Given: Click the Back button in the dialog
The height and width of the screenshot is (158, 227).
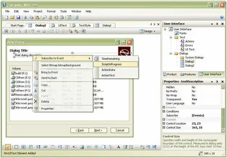Looking at the screenshot, I should (x=80, y=130).
